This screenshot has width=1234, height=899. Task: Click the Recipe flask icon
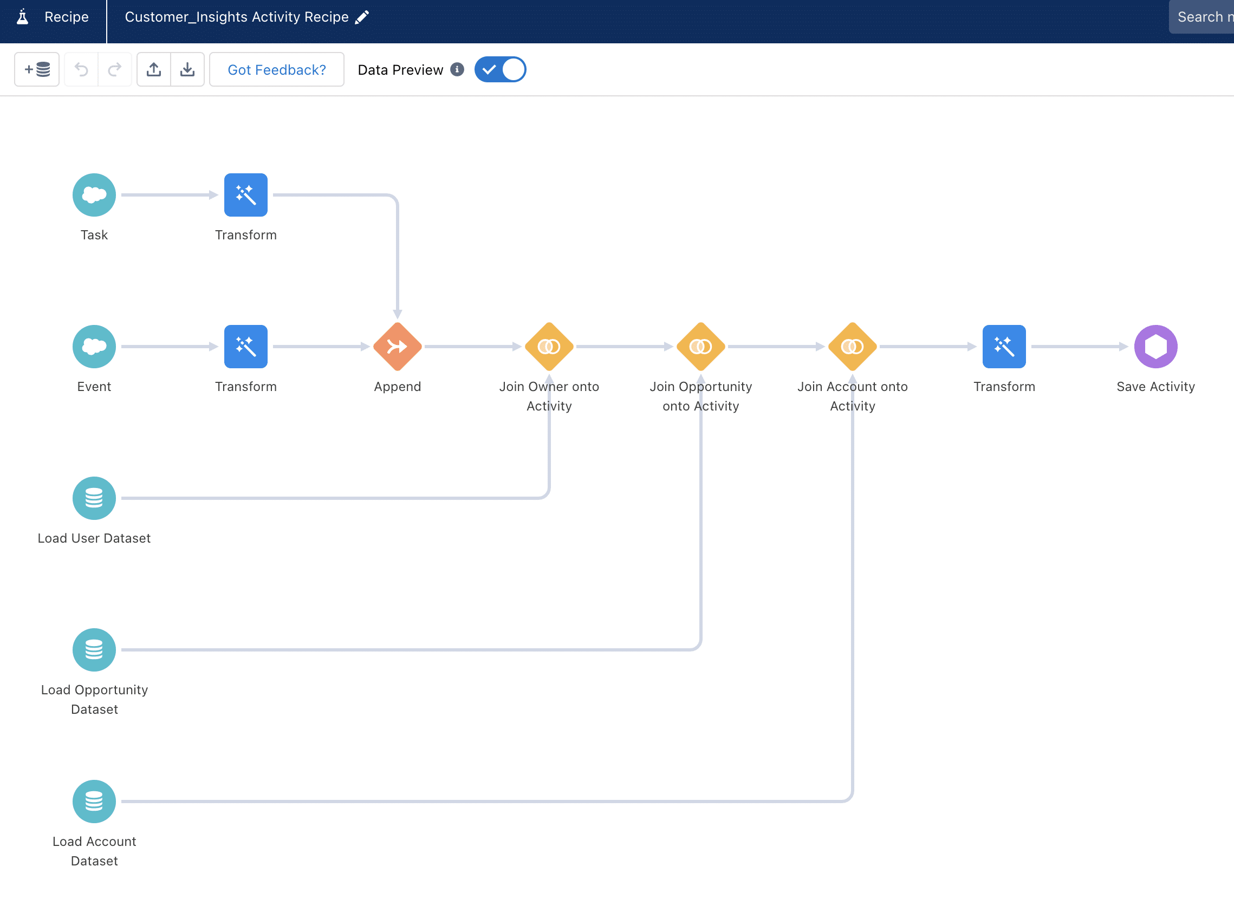pos(22,17)
